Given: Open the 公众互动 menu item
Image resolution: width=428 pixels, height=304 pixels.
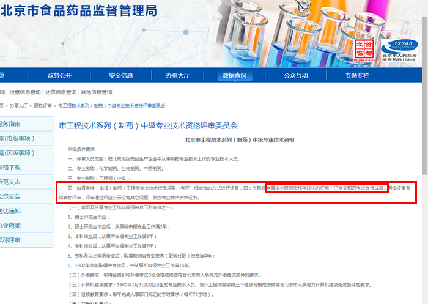Looking at the screenshot, I should tap(295, 76).
